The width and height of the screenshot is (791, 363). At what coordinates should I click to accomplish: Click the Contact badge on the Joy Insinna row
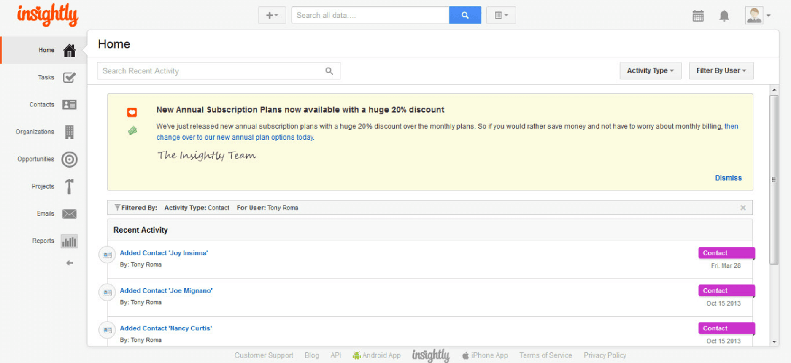point(726,253)
